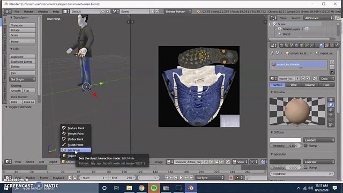
Task: Click the play animation button in timeline
Action: pos(181,178)
